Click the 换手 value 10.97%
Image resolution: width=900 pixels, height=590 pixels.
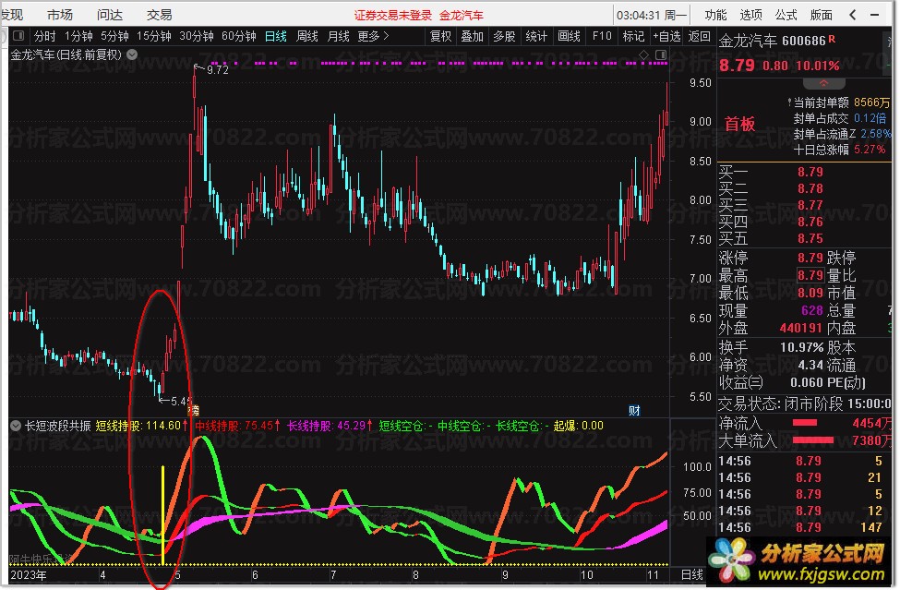tap(801, 347)
